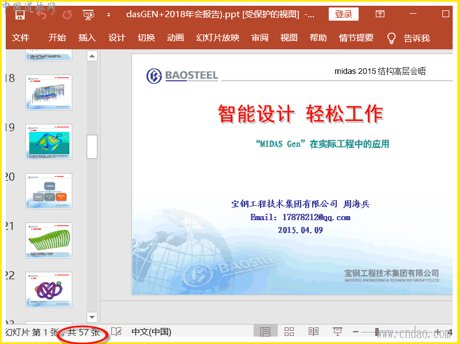459x344 pixels.
Task: Click the zoom slider handle
Action: pyautogui.click(x=378, y=332)
